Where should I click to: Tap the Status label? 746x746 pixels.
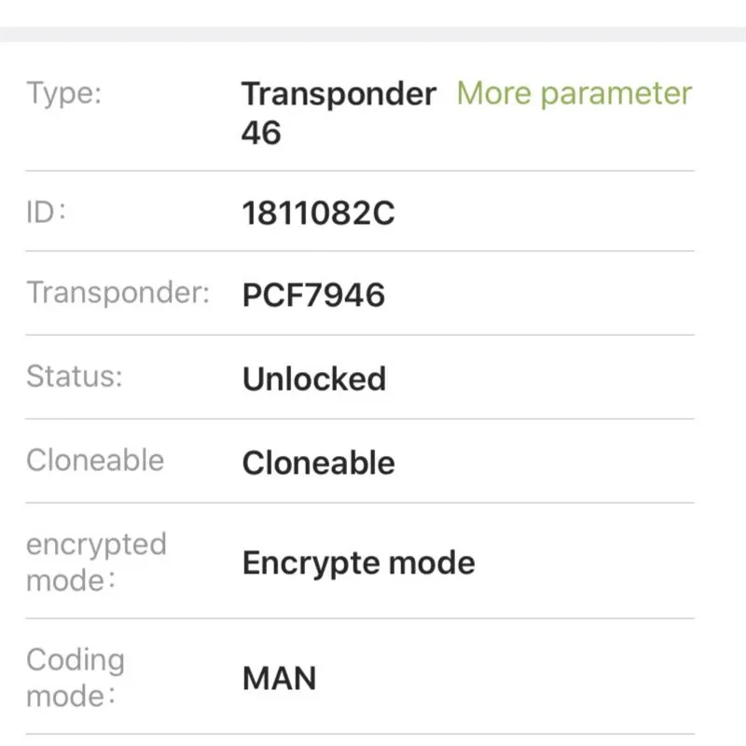coord(75,377)
